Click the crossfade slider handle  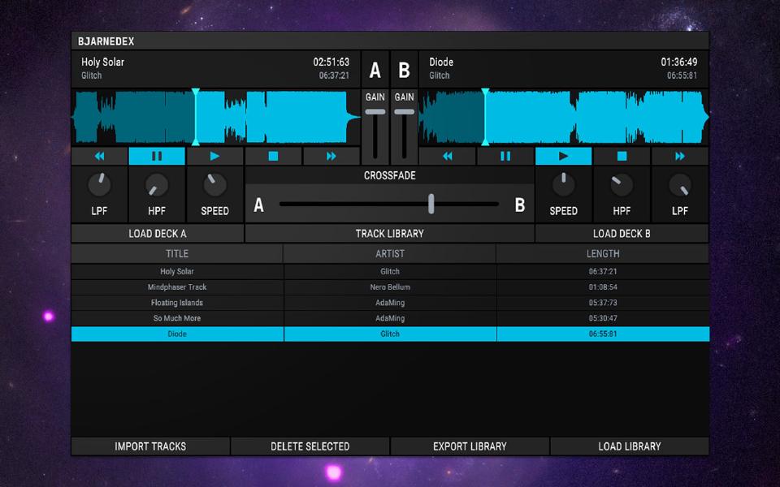pos(431,204)
